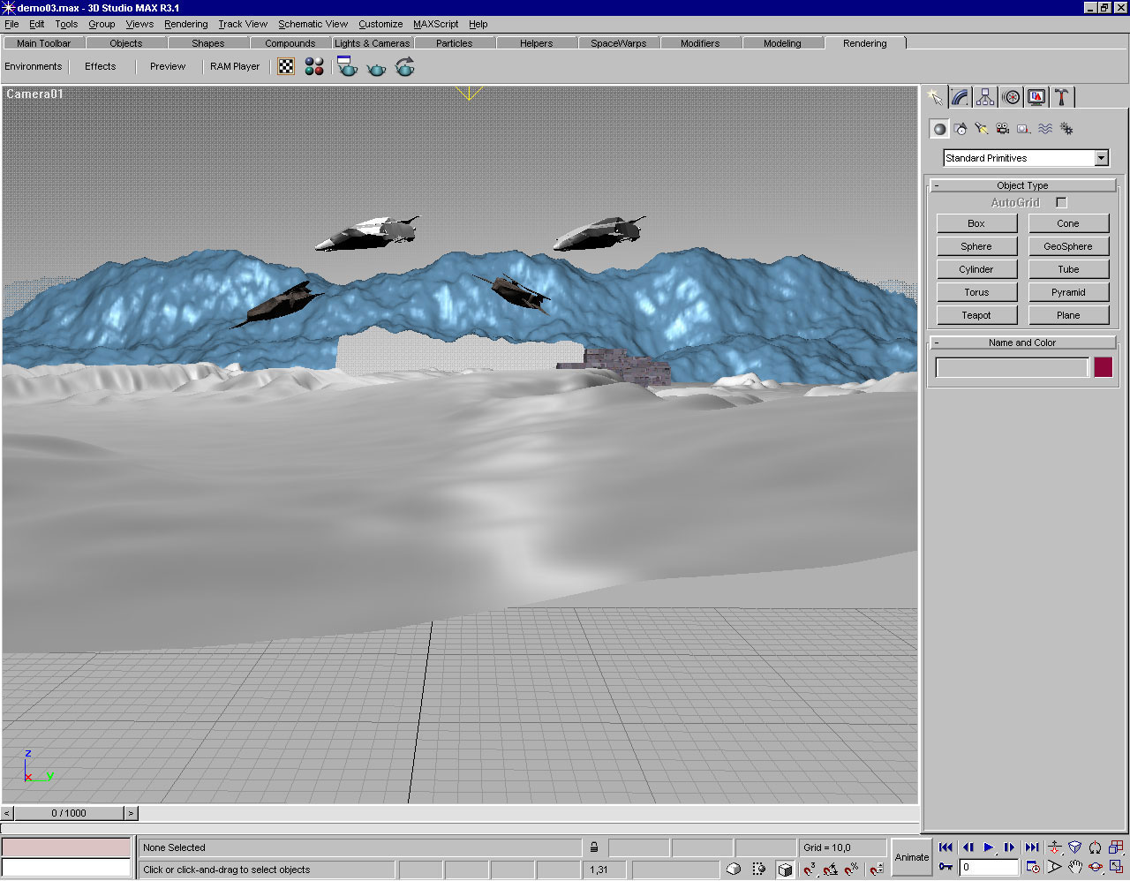Screen dimensions: 1130x881
Task: Open the Hierarchy command panel tab
Action: coord(985,97)
